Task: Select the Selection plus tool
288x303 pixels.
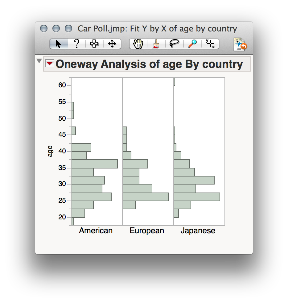Action: coord(94,44)
